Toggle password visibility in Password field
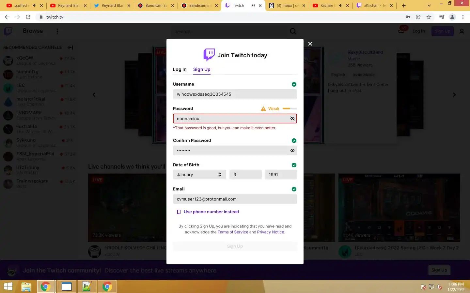 292,119
